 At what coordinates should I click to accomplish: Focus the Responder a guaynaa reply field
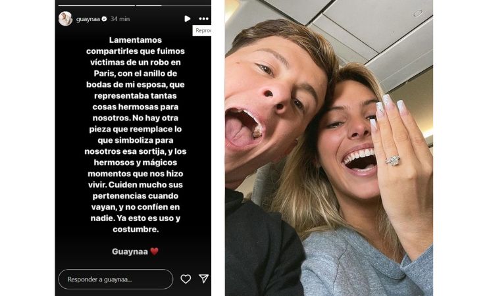coord(116,280)
